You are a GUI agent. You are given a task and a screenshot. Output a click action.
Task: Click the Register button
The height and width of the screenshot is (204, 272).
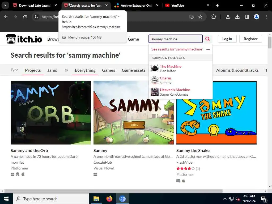(x=250, y=39)
